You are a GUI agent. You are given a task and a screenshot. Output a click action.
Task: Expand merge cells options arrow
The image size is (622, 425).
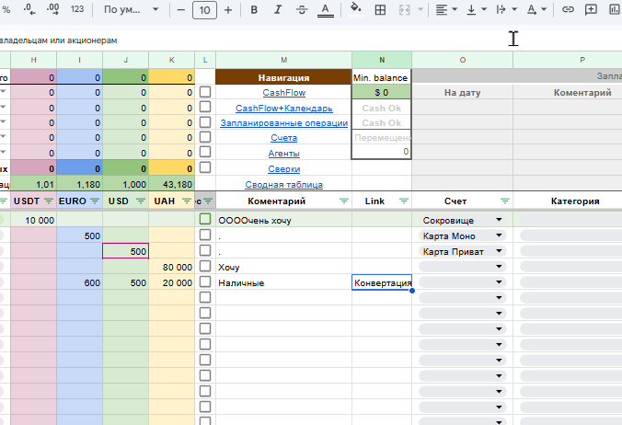[420, 9]
